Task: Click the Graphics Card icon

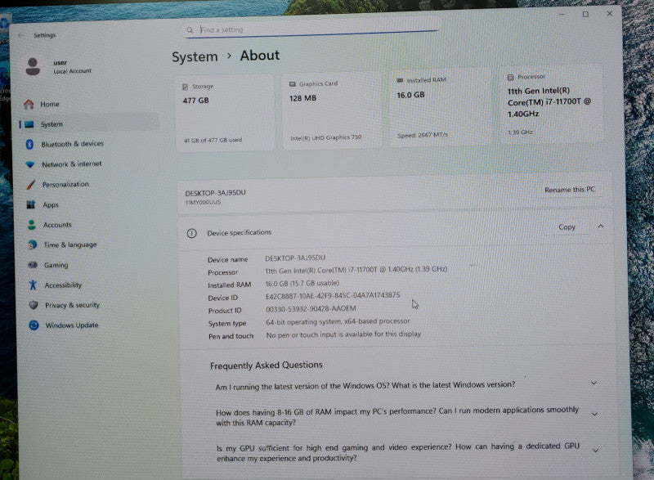Action: click(x=293, y=84)
